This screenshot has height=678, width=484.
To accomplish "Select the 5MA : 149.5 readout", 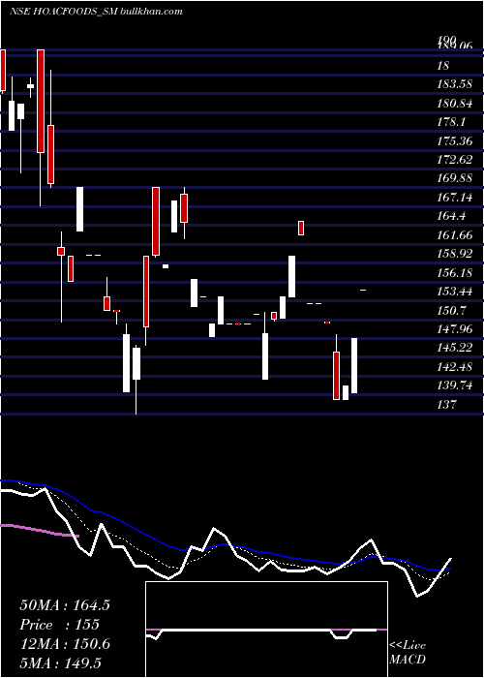I will coord(61,663).
